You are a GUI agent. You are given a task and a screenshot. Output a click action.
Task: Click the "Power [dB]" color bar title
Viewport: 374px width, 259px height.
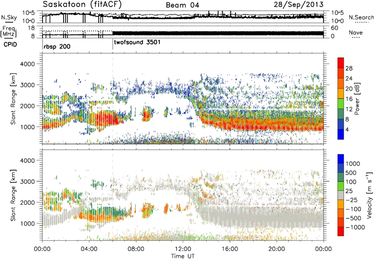click(357, 99)
